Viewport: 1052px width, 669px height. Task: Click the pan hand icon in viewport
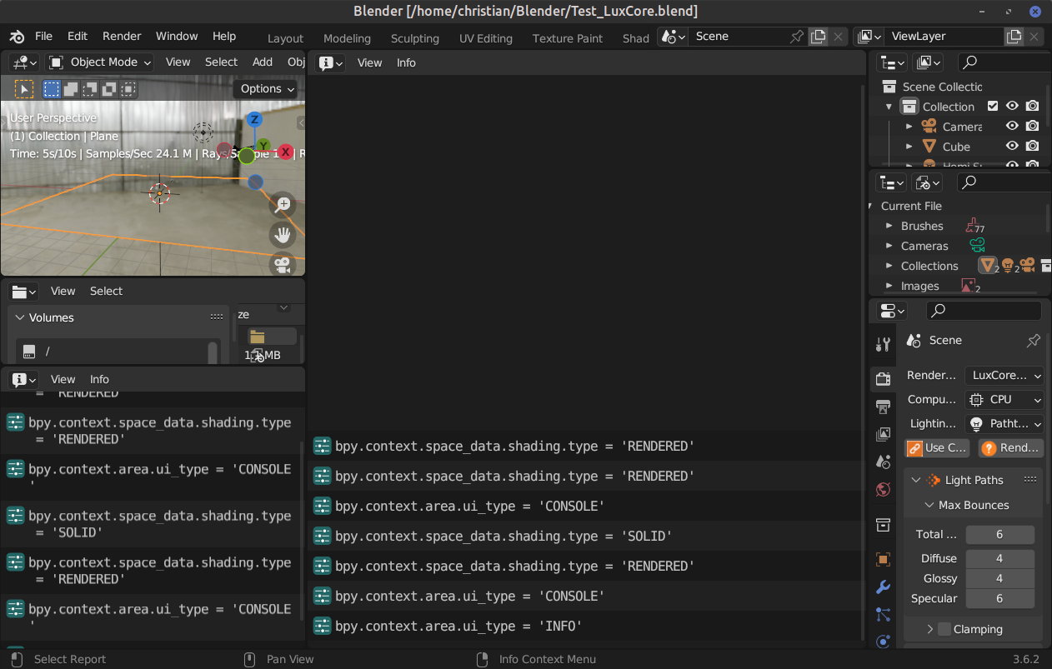click(x=283, y=235)
